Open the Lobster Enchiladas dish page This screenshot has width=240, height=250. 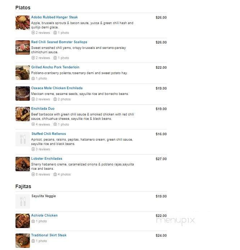pyautogui.click(x=46, y=159)
